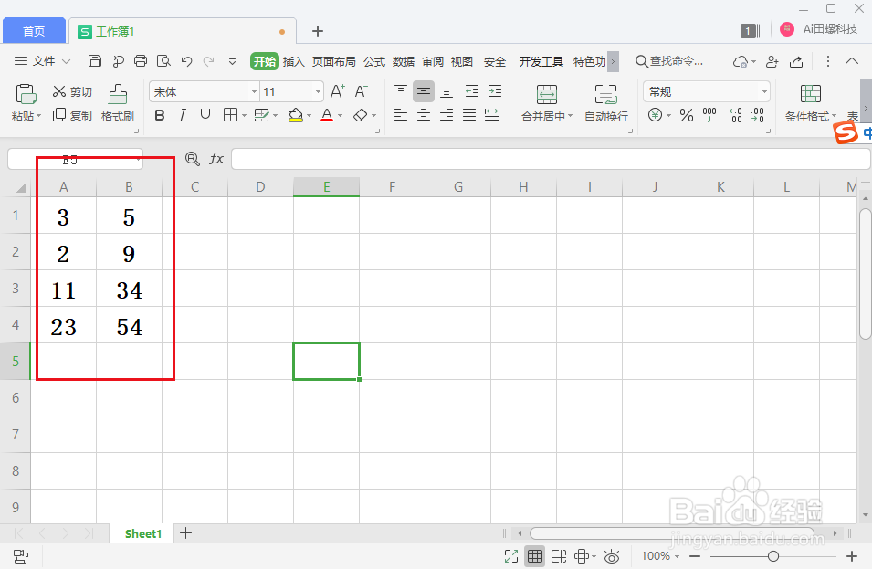The width and height of the screenshot is (872, 569).
Task: Collapse the ribbon with chevron
Action: (851, 61)
